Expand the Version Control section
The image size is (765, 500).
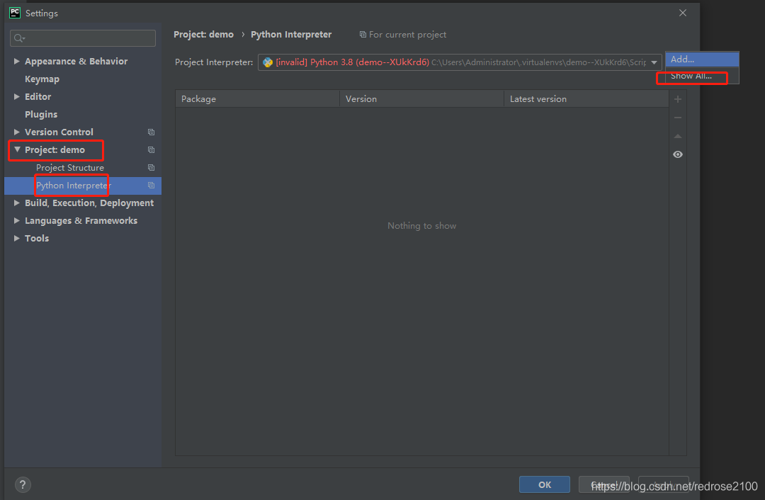click(x=16, y=132)
